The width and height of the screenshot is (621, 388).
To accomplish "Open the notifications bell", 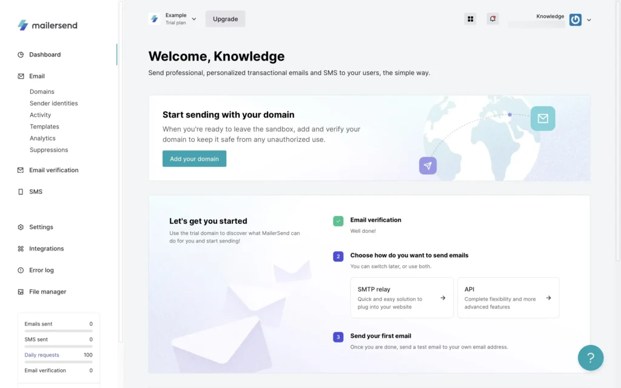I will point(492,19).
